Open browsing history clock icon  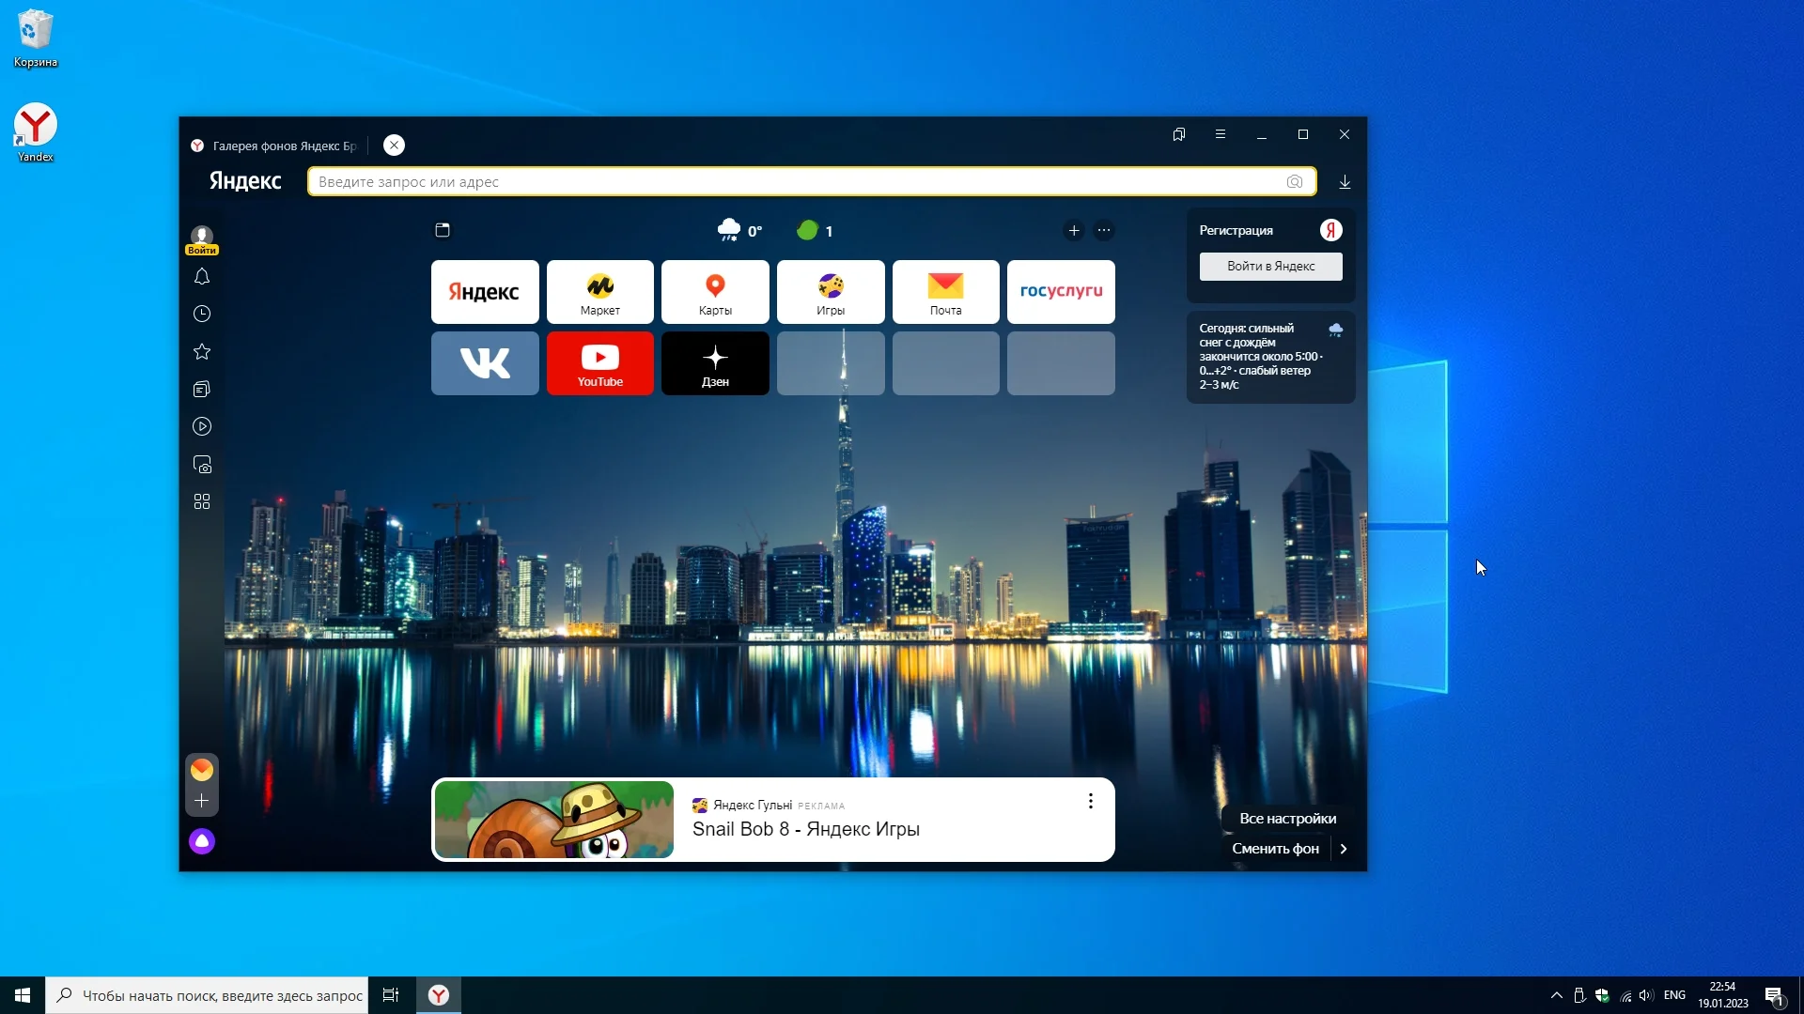click(202, 315)
